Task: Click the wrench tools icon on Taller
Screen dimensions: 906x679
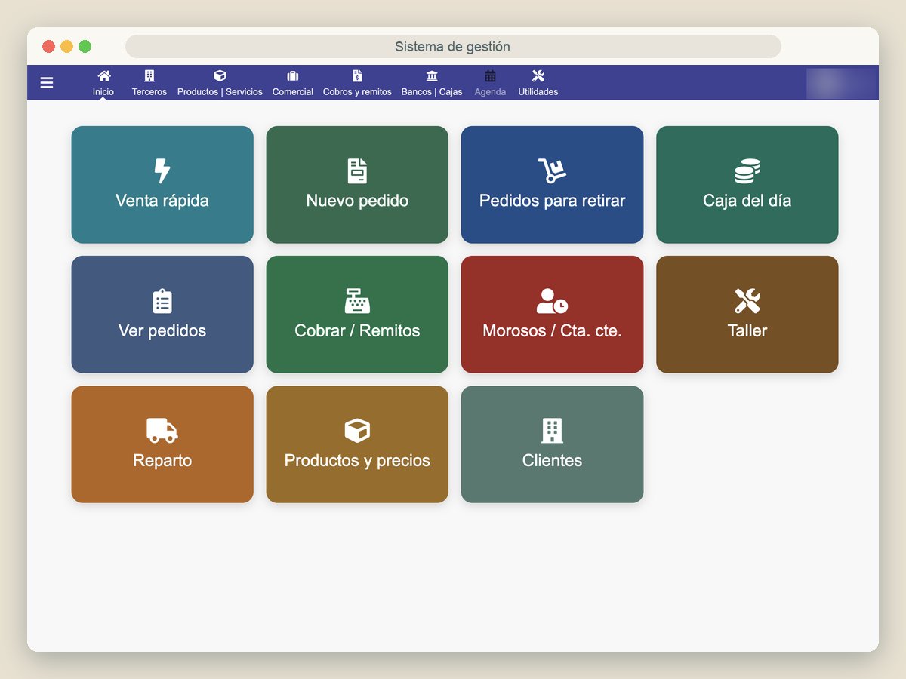Action: point(747,301)
